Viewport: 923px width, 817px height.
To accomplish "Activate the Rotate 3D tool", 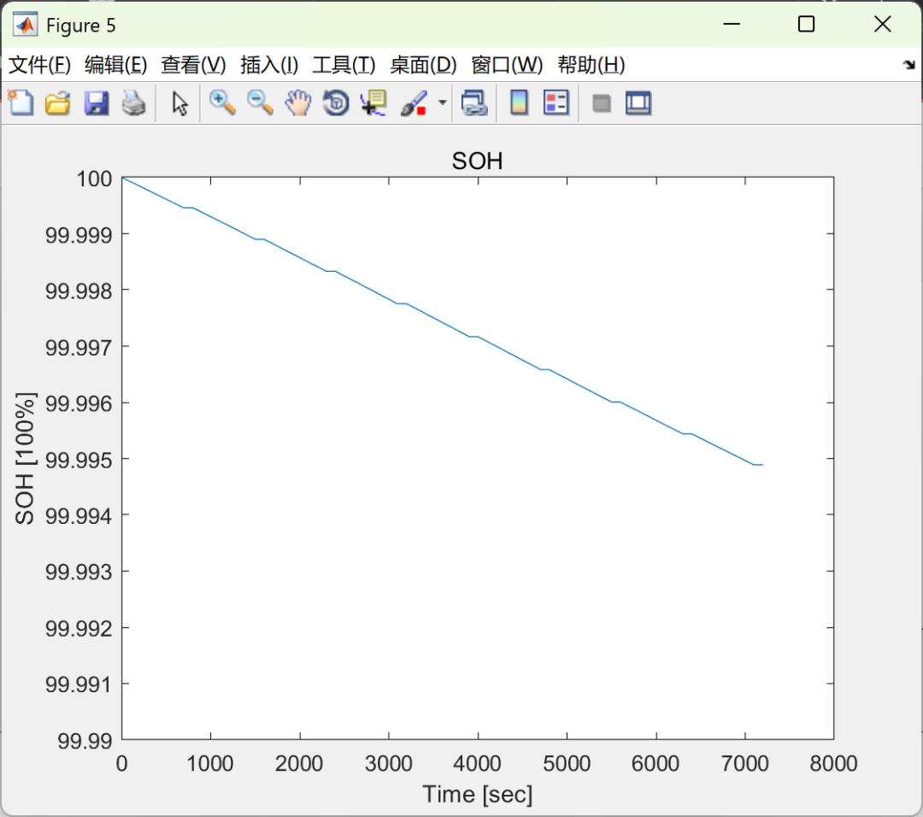I will 334,103.
